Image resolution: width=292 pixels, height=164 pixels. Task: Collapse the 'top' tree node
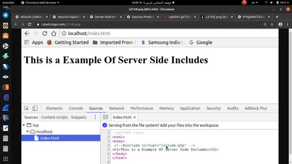(x=24, y=125)
